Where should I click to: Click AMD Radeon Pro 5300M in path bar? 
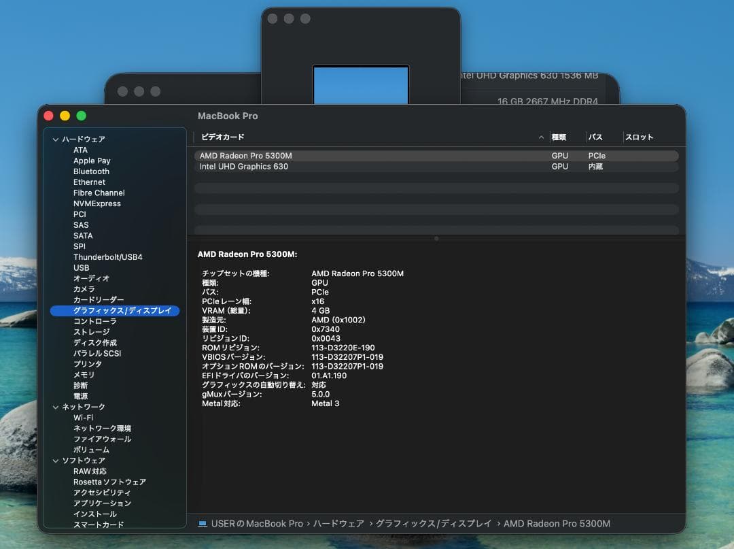click(x=557, y=524)
